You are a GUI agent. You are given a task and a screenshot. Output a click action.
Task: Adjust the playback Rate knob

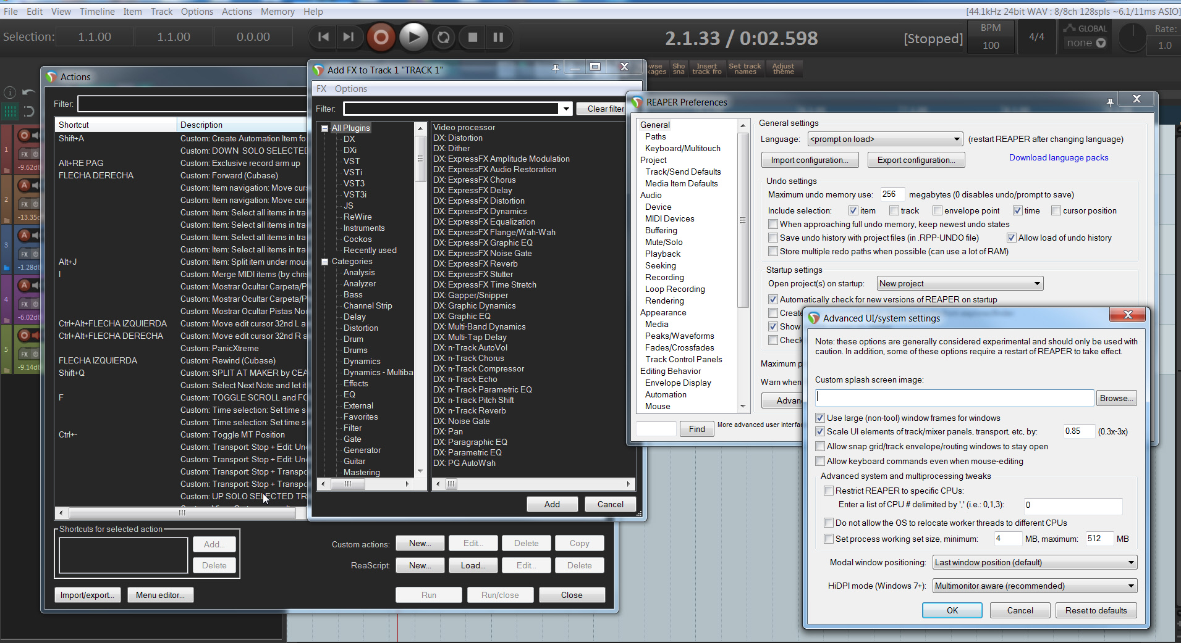[1132, 38]
